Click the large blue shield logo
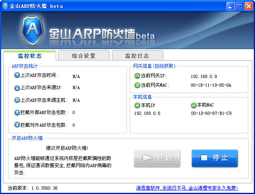 32,30
